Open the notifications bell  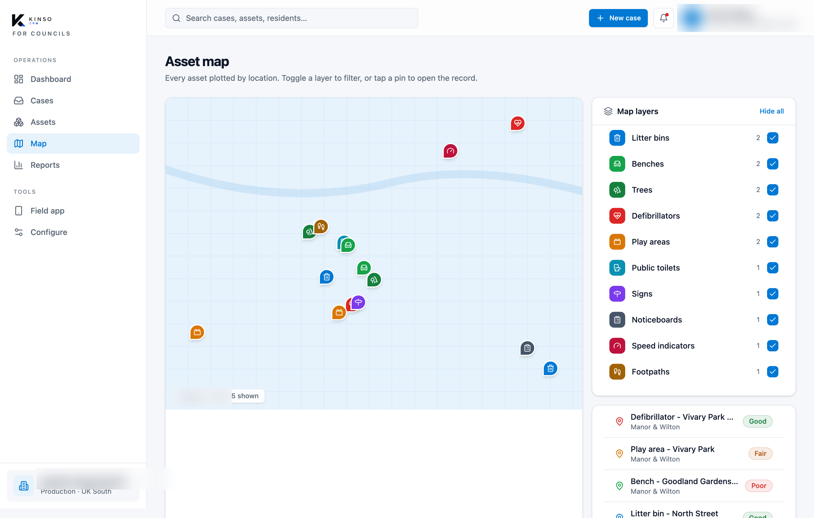(x=663, y=18)
